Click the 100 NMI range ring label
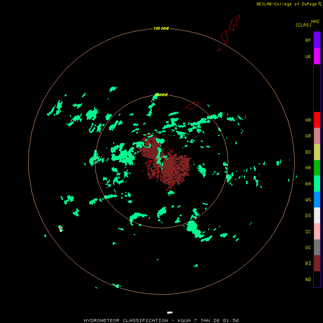Viewport: 323px width, 323px height. click(x=161, y=28)
